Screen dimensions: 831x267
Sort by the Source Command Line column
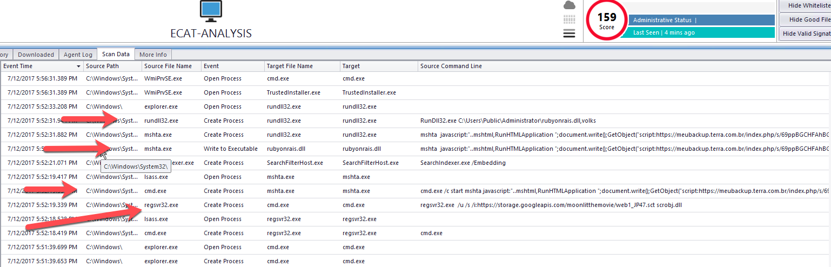(451, 66)
